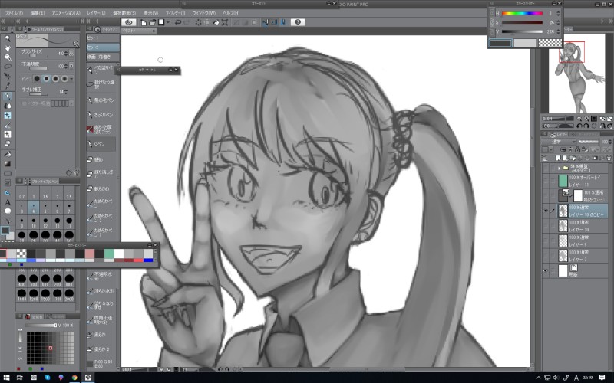
Task: Toggle visibility of paper layer
Action: [546, 270]
